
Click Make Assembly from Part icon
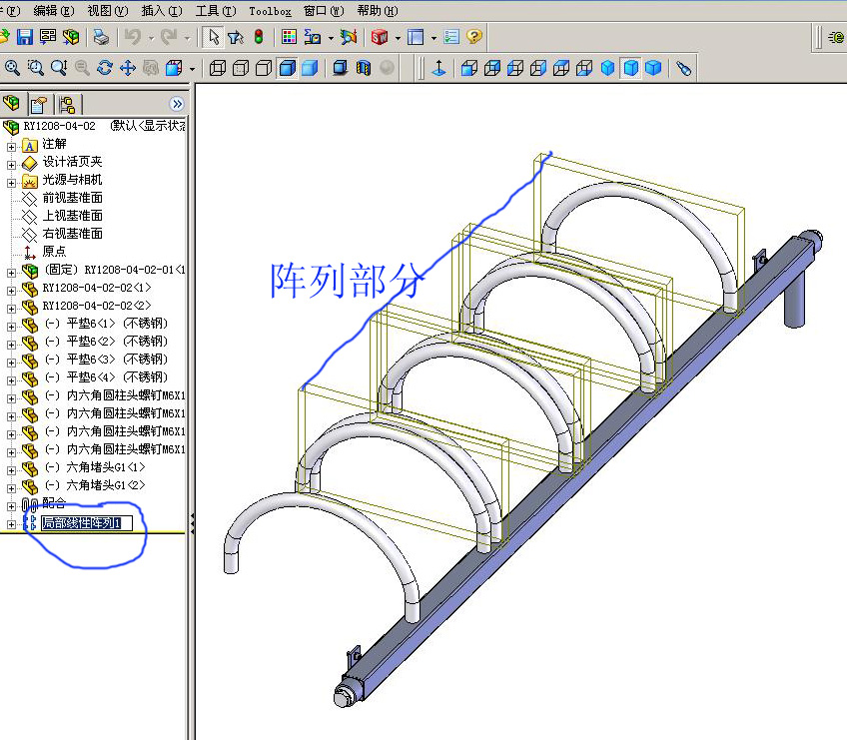click(71, 37)
